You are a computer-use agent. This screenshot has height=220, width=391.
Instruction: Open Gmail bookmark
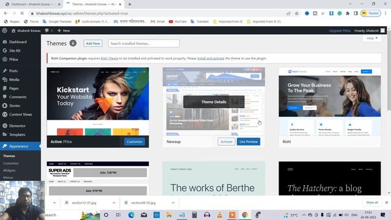click(158, 21)
